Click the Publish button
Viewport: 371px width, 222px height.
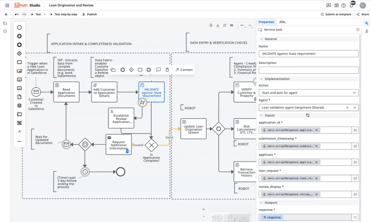[x=90, y=14]
